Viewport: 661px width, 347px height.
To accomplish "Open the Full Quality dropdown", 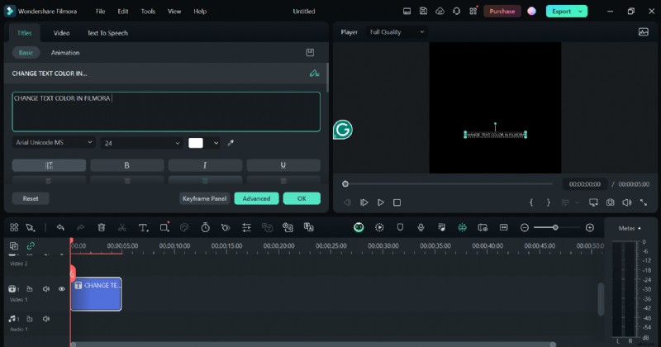I will pyautogui.click(x=397, y=32).
